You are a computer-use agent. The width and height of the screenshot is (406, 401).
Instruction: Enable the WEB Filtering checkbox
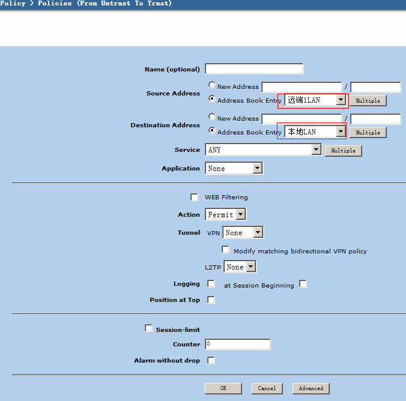[x=194, y=197]
